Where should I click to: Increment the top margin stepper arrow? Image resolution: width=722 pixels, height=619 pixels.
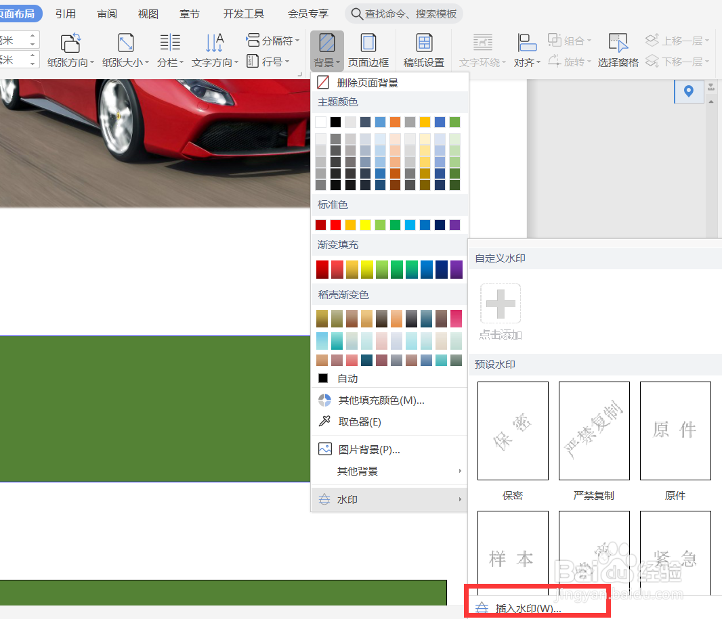[33, 35]
